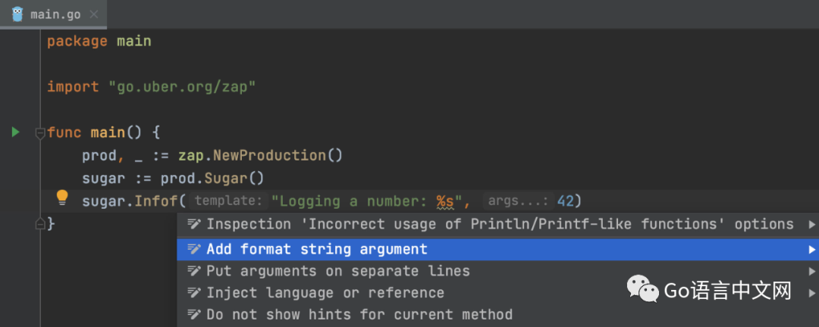Viewport: 819px width, 327px height.
Task: Click the fold end marker at closing brace
Action: (x=40, y=223)
